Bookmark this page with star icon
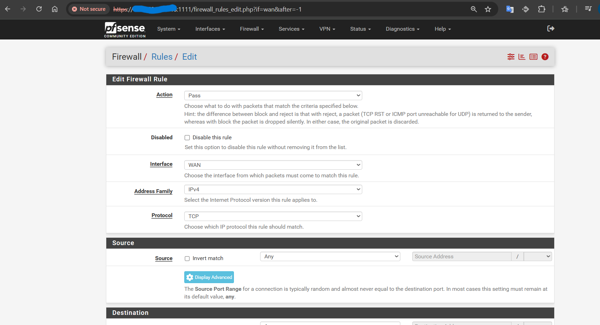This screenshot has height=325, width=600. [488, 9]
